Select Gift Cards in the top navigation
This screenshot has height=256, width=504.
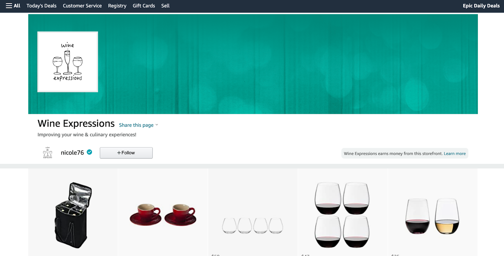click(x=144, y=6)
